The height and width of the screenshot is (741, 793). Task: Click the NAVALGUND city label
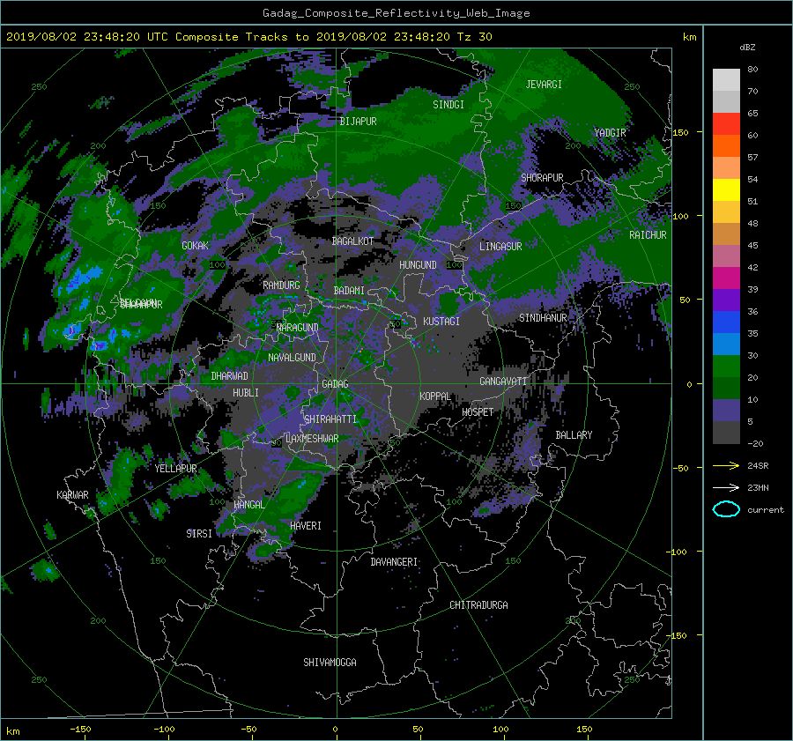pyautogui.click(x=292, y=358)
